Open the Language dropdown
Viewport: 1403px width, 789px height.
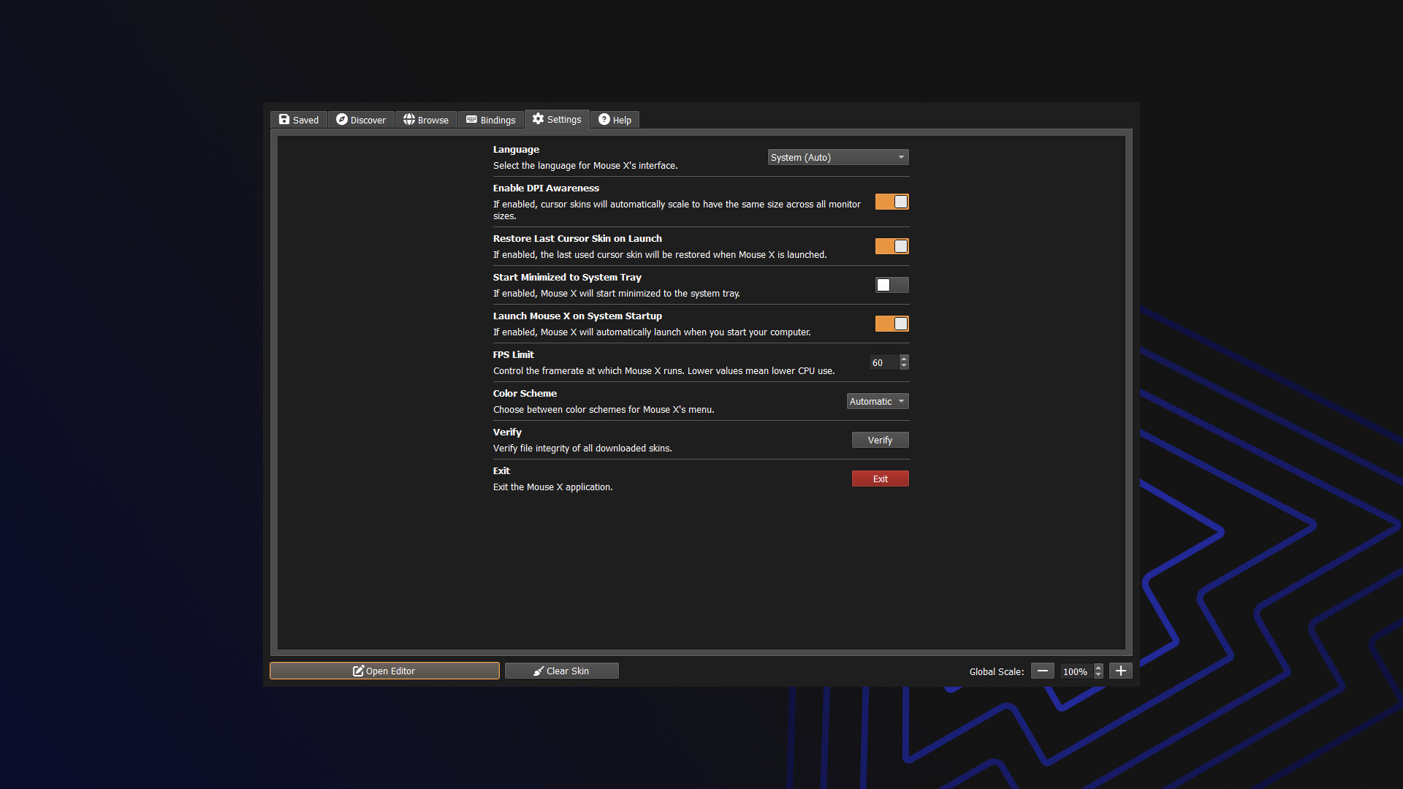pos(838,157)
